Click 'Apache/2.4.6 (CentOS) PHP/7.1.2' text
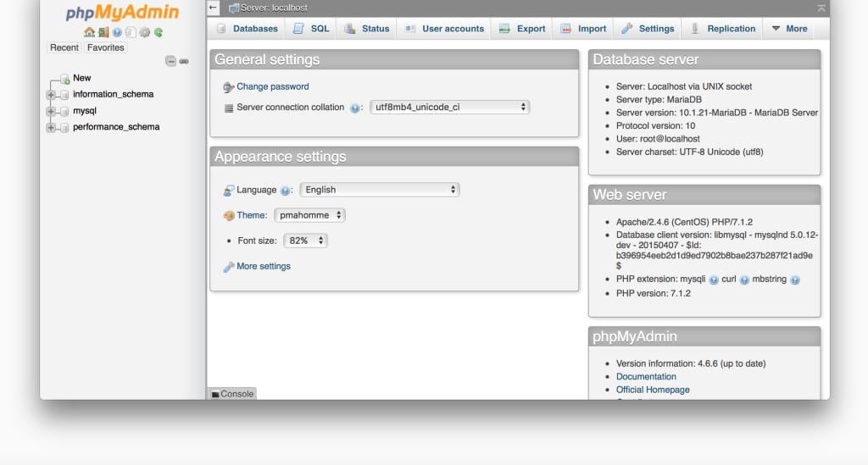 [x=684, y=222]
